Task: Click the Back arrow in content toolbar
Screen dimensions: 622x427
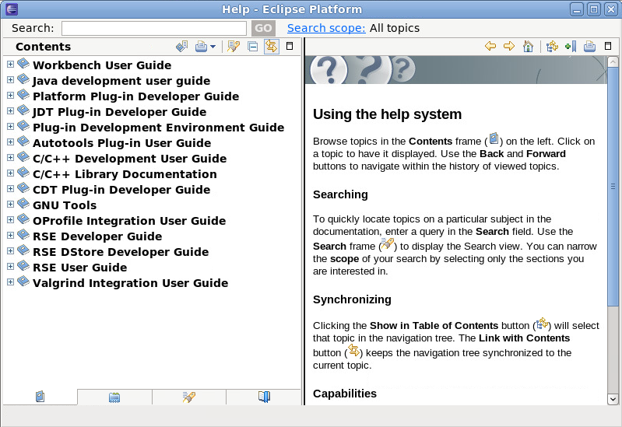Action: point(490,47)
